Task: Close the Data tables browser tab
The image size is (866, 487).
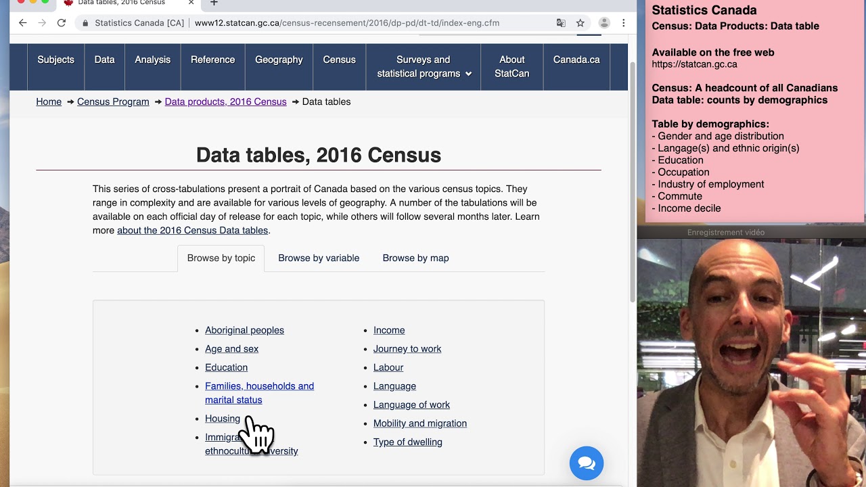Action: click(191, 3)
